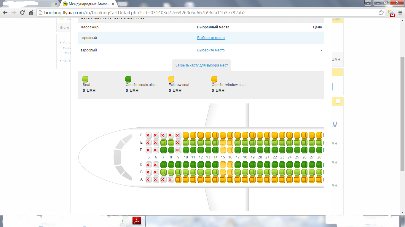This screenshot has height=227, width=405.
Task: Click first passenger's Выберите место link
Action: [x=211, y=38]
